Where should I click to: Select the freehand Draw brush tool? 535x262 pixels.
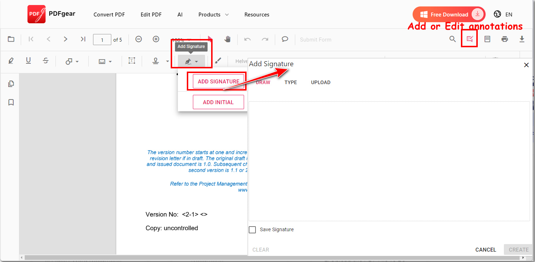tap(219, 61)
